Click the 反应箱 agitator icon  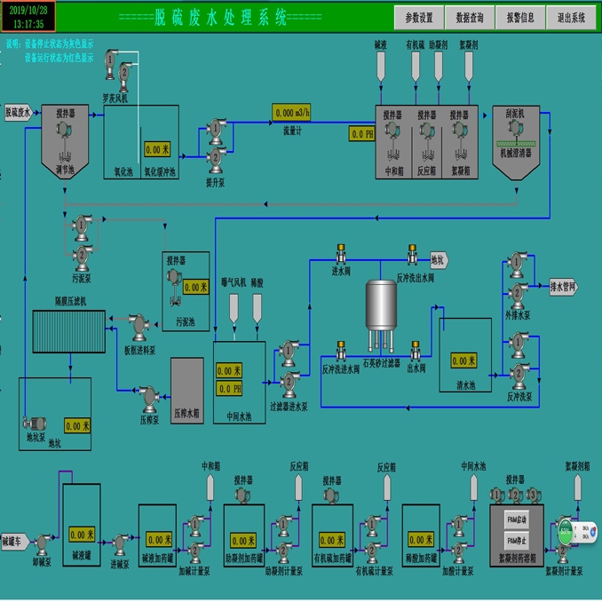click(427, 130)
